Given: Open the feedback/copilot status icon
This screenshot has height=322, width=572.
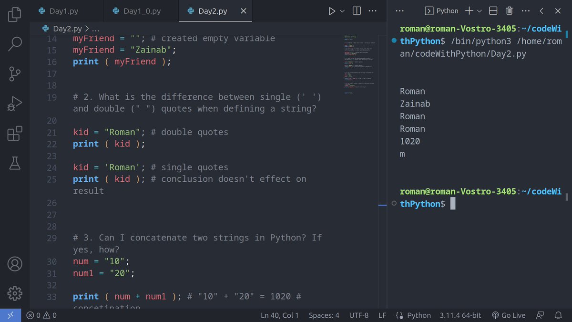Looking at the screenshot, I should pos(540,315).
